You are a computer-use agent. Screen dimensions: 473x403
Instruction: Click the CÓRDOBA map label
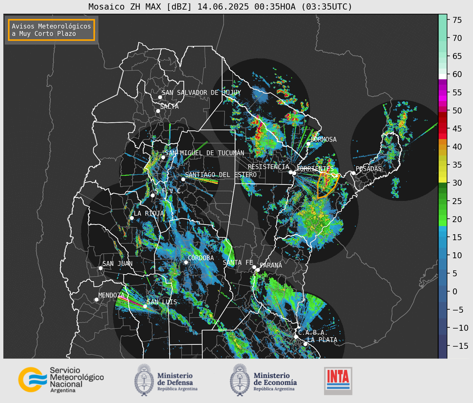click(x=201, y=258)
